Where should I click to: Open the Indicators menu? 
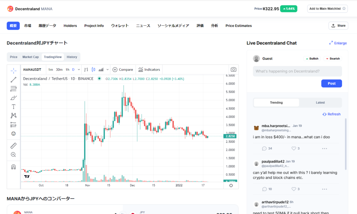click(149, 70)
